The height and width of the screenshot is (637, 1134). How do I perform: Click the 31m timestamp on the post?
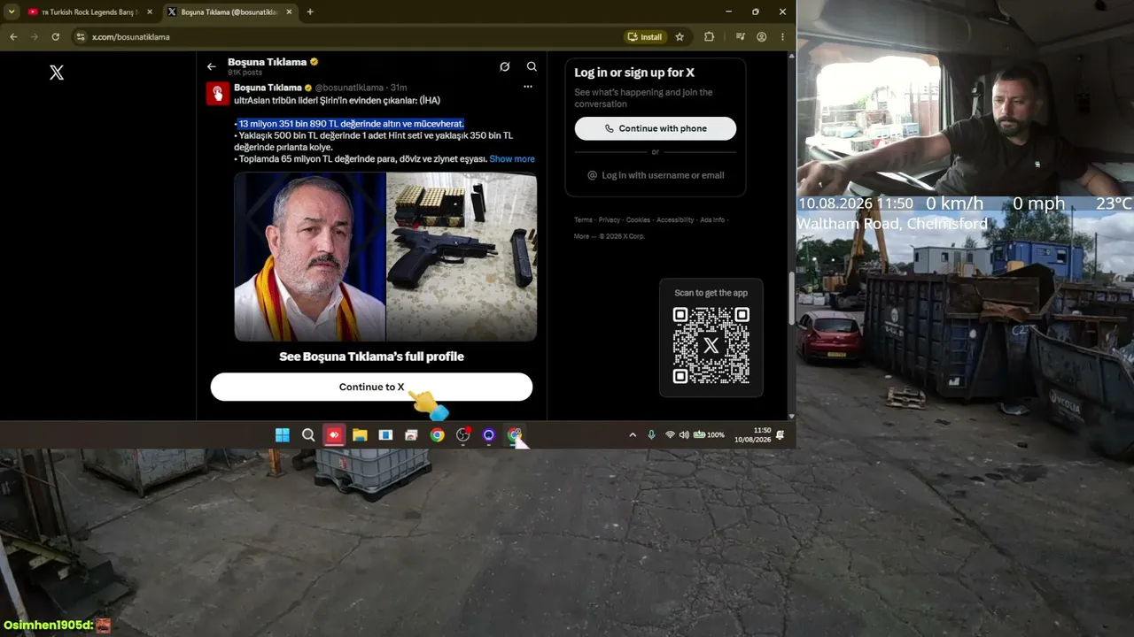(399, 88)
